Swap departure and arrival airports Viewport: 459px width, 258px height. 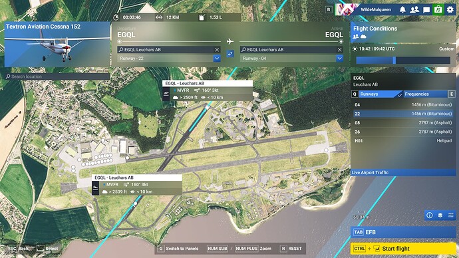[x=230, y=54]
